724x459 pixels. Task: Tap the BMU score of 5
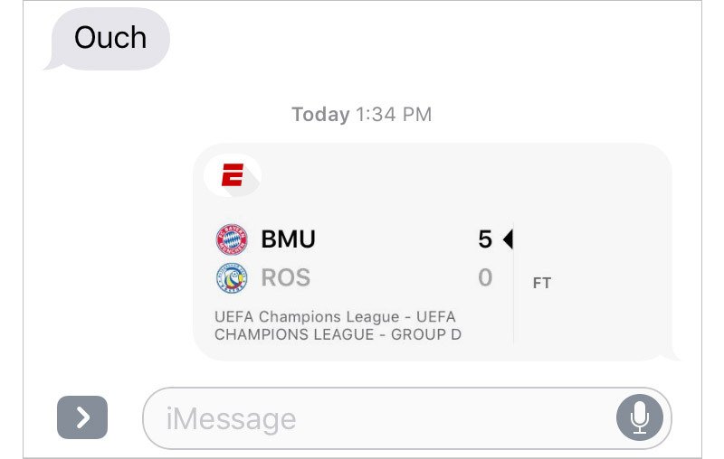tap(485, 239)
